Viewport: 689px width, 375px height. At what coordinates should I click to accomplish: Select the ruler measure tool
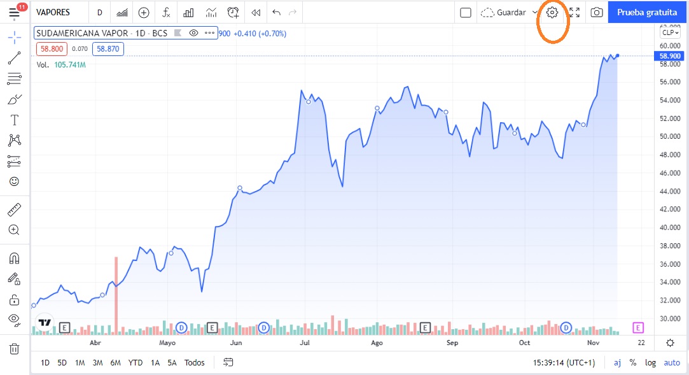(x=14, y=209)
